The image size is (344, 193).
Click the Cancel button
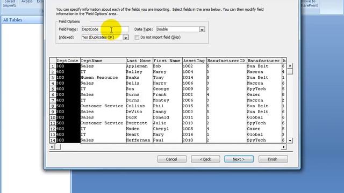[172, 159]
